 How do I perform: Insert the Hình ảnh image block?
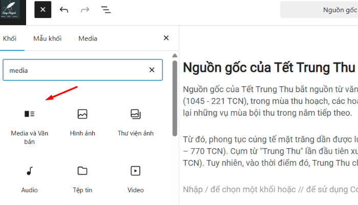pos(82,120)
